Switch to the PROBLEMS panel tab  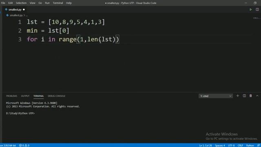[11, 96]
